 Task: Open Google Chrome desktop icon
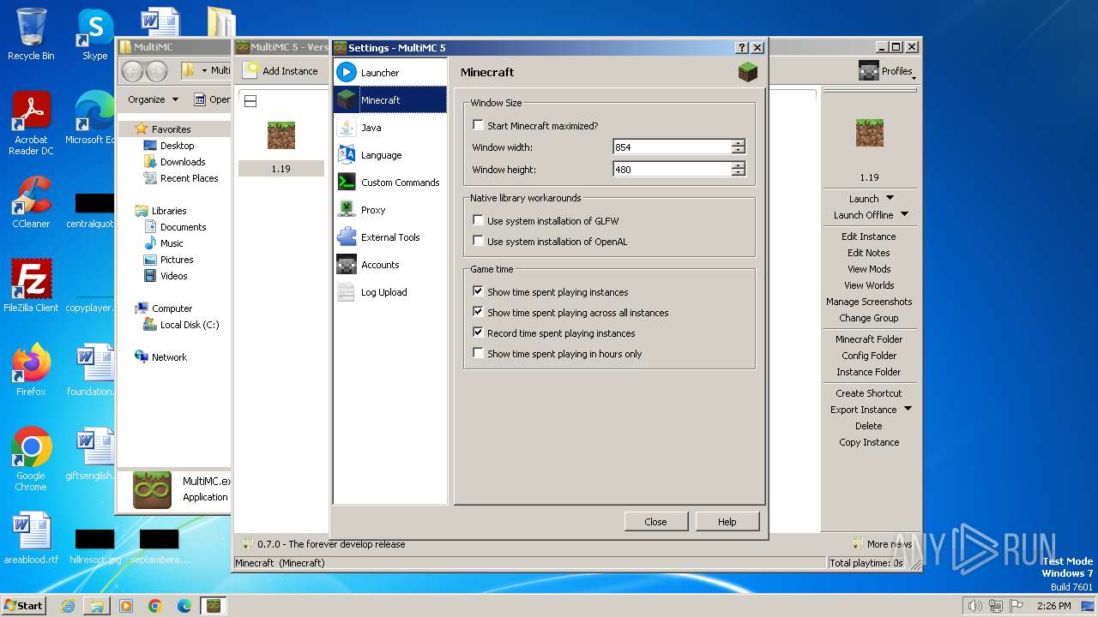(x=31, y=447)
